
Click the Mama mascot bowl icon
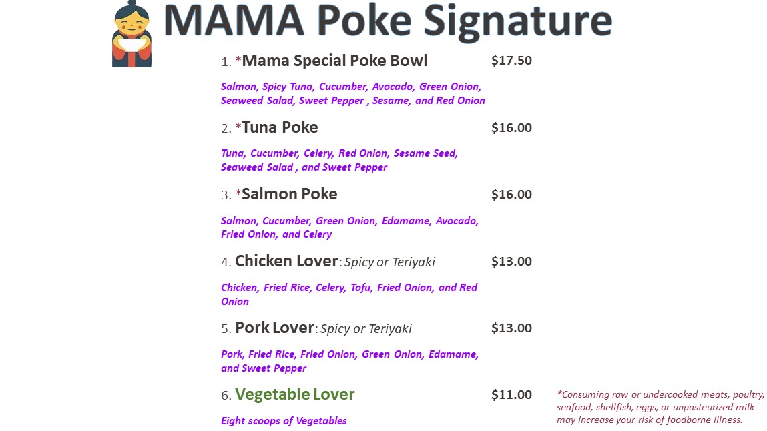pyautogui.click(x=132, y=34)
